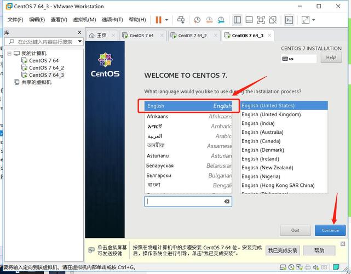Click the printer status bar icon
This screenshot has width=351, height=274.
[x=308, y=267]
